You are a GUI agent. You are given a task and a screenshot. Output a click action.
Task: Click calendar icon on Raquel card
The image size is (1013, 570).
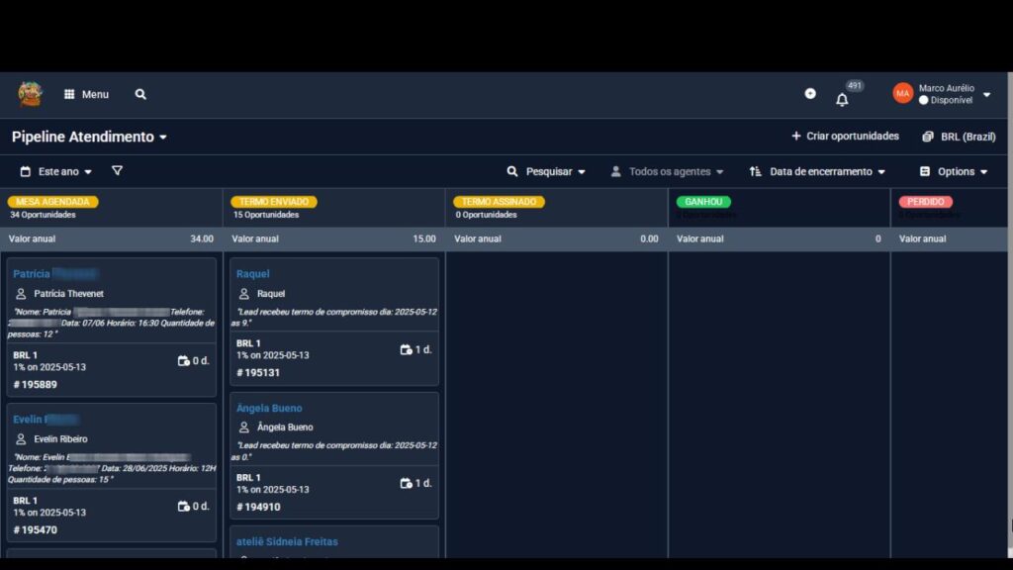[x=406, y=349]
